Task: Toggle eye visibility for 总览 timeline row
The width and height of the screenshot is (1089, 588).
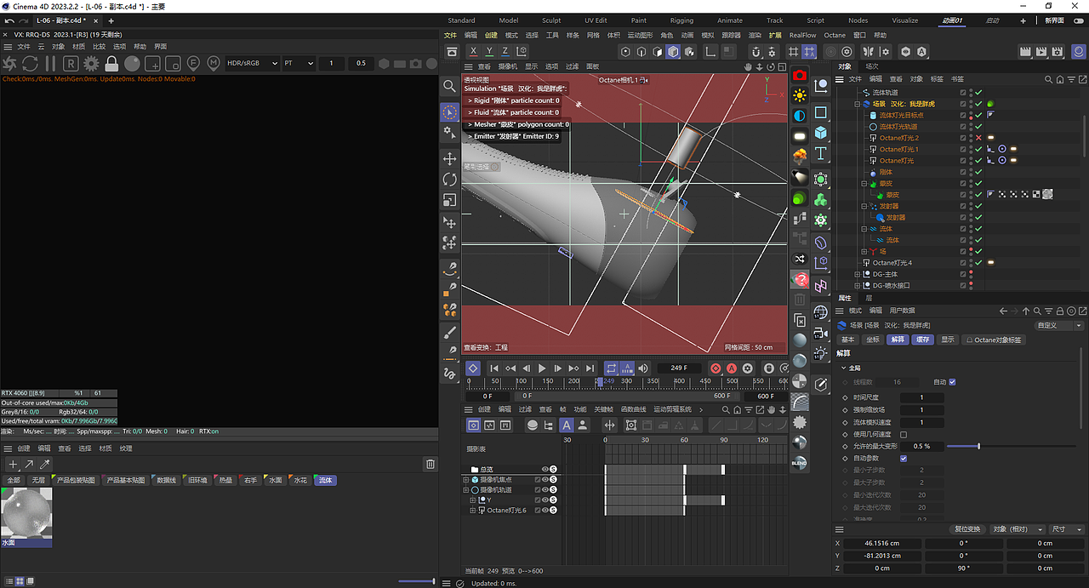Action: 545,469
